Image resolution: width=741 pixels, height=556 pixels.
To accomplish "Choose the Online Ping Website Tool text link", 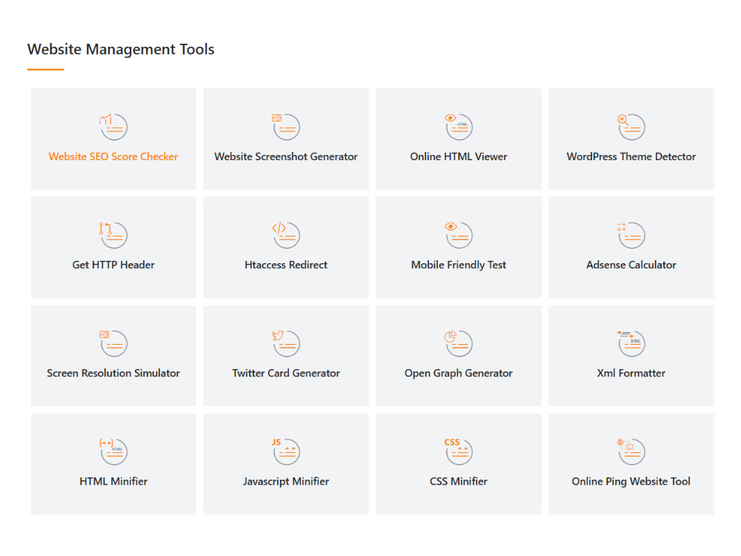I will pos(631,481).
